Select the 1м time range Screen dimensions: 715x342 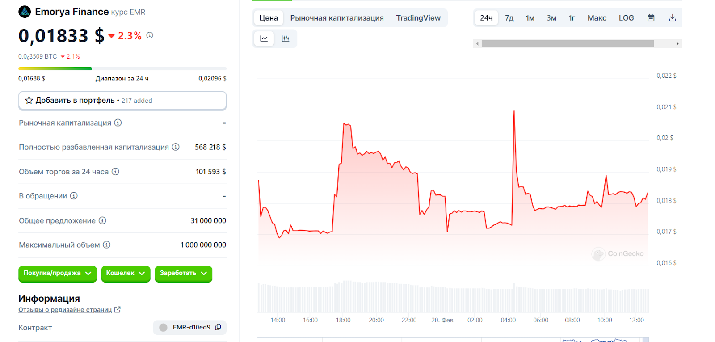[x=530, y=18]
